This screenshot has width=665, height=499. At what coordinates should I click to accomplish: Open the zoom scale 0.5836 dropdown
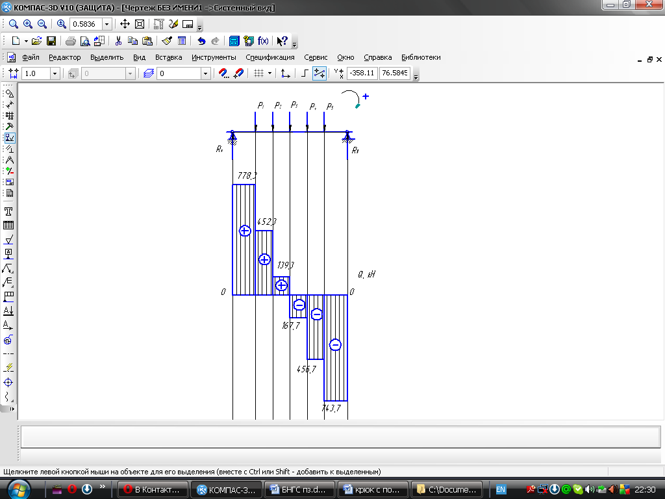pos(107,24)
